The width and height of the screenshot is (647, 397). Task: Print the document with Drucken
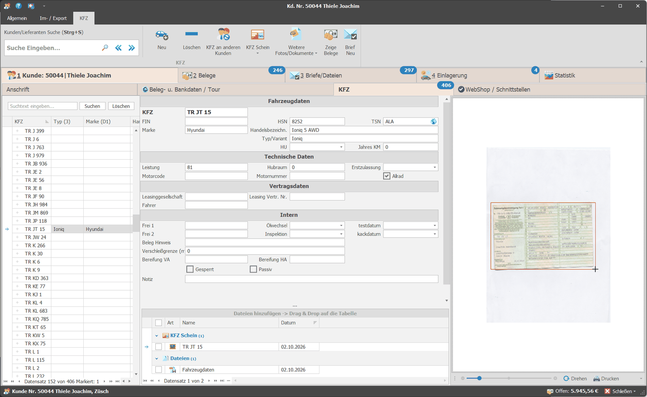coord(606,378)
